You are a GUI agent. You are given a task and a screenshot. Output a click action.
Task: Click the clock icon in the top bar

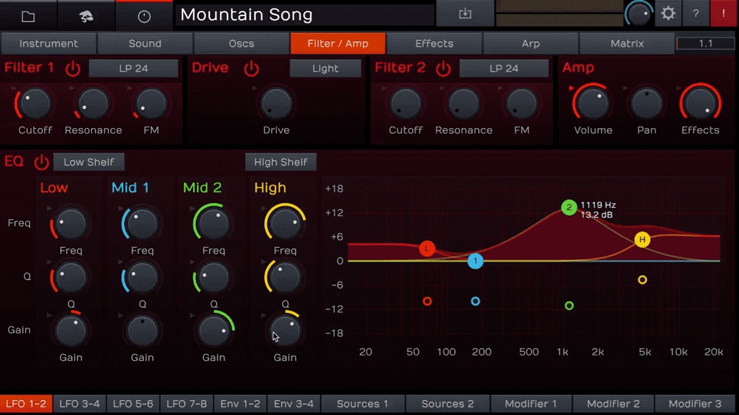tap(144, 17)
